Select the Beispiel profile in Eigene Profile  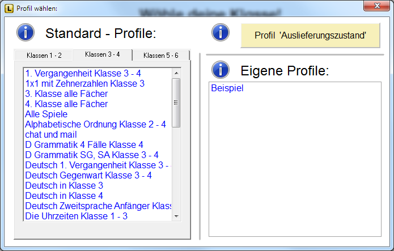pos(227,88)
